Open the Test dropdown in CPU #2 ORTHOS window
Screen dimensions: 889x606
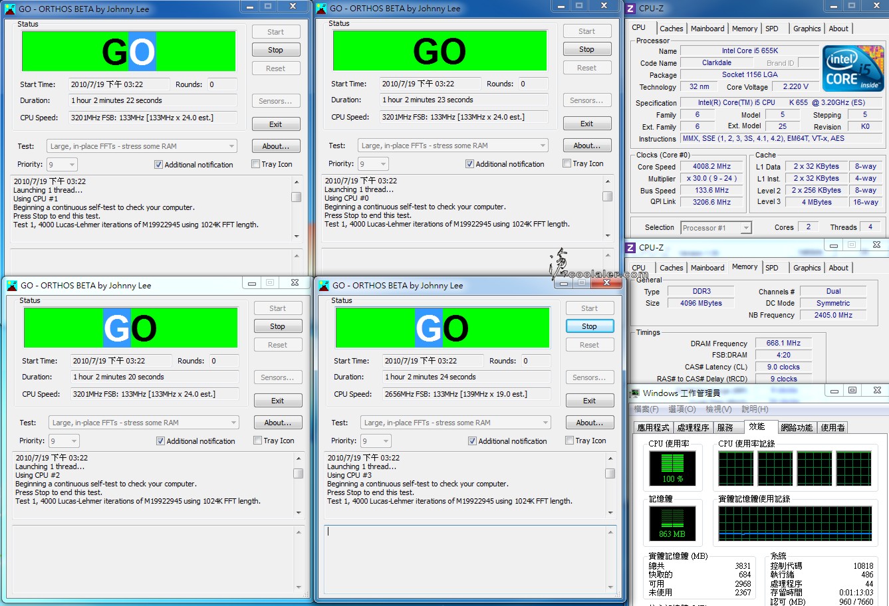144,423
